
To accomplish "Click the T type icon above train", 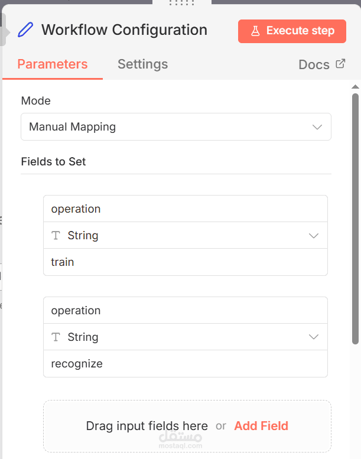I will [x=56, y=236].
